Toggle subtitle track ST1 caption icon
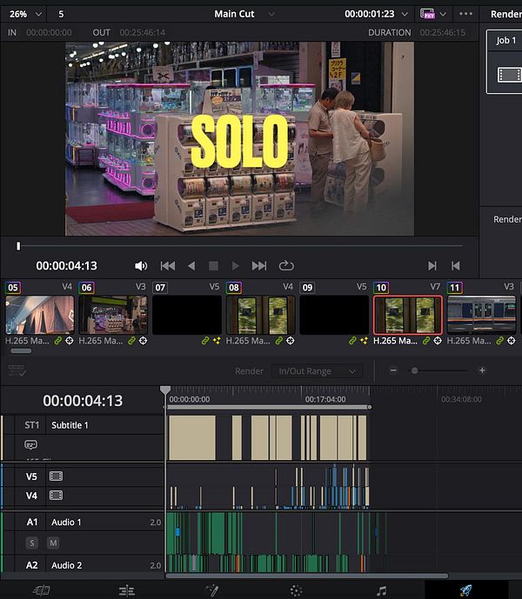The width and height of the screenshot is (522, 599). 30,444
